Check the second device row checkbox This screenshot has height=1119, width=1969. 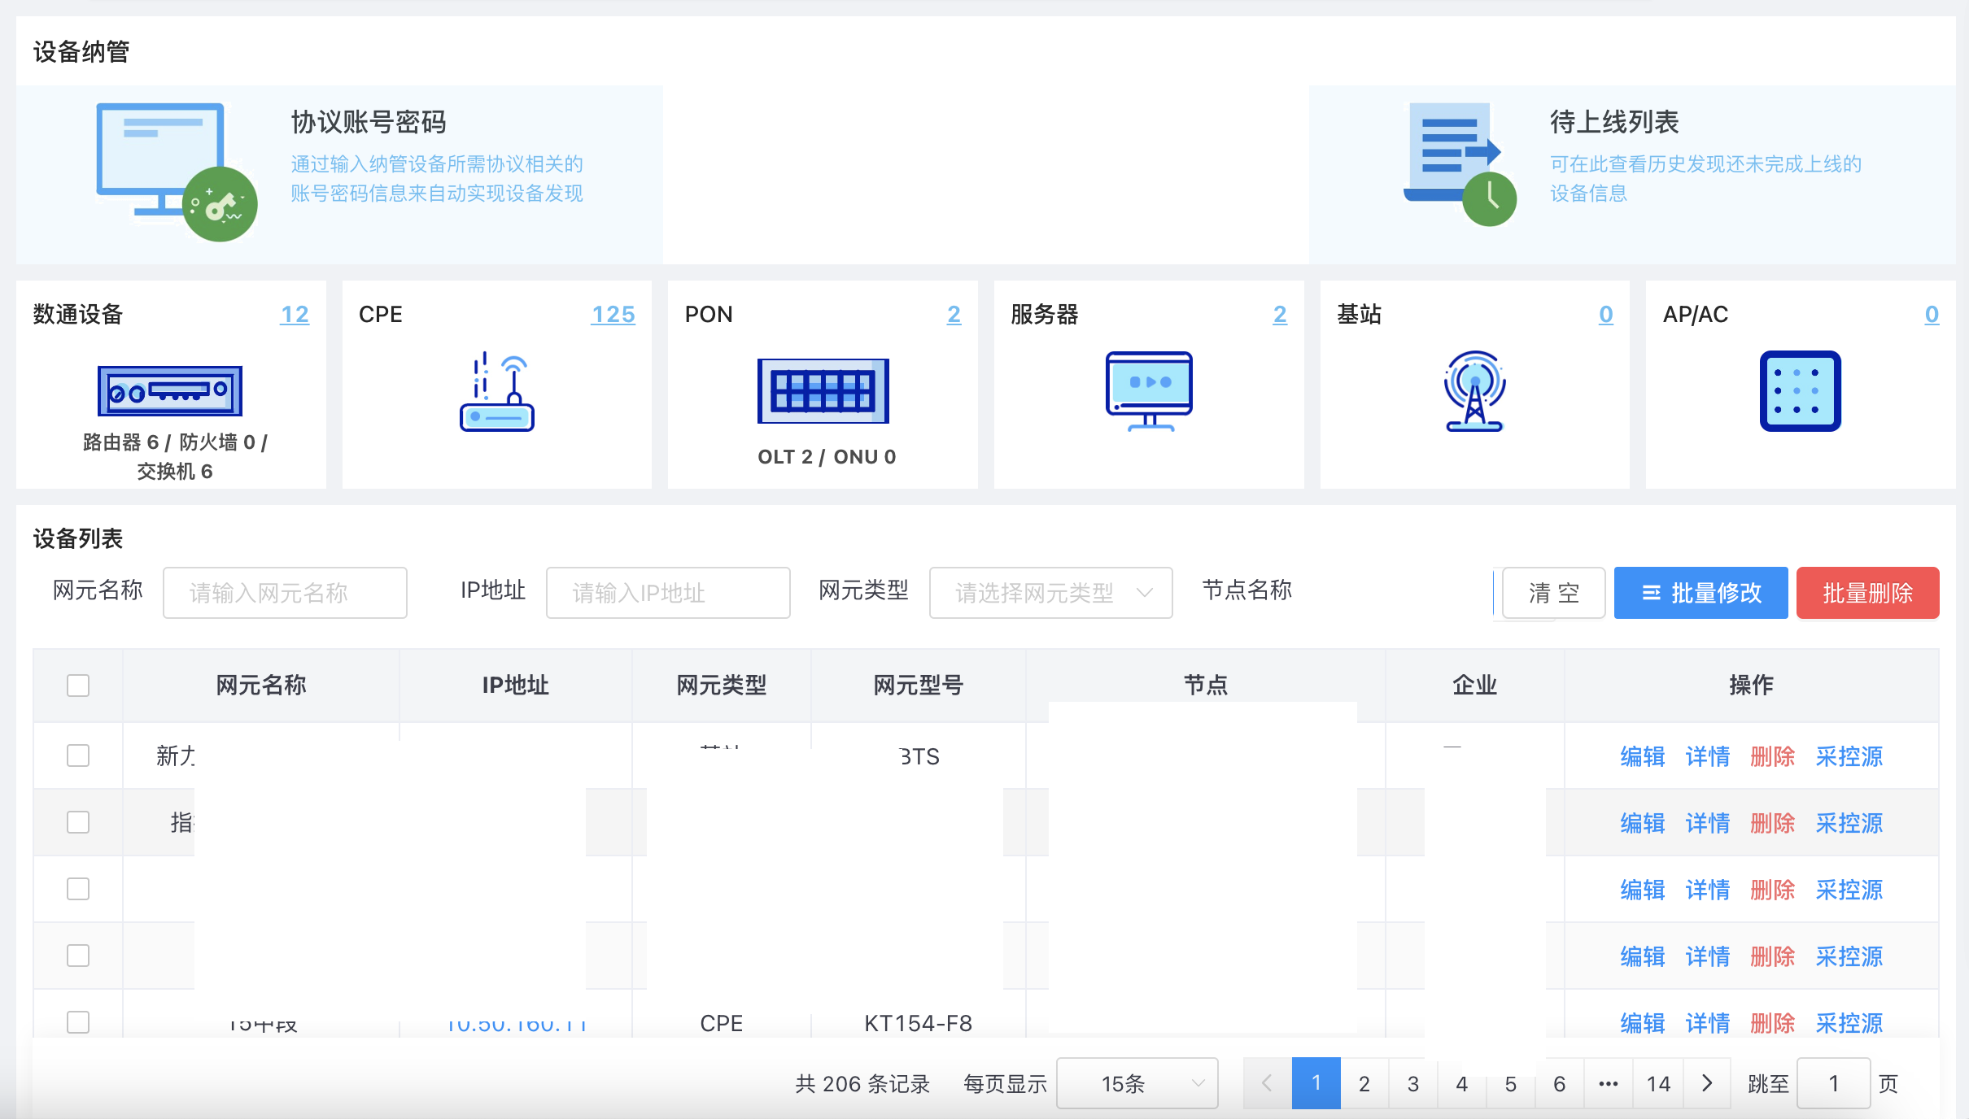coord(78,822)
